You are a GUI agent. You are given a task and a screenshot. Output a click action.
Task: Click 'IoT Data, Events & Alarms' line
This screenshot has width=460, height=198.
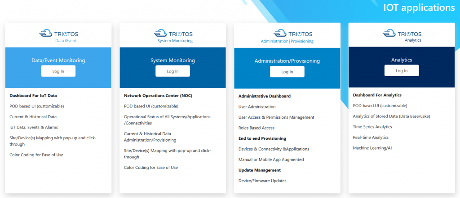pos(34,127)
